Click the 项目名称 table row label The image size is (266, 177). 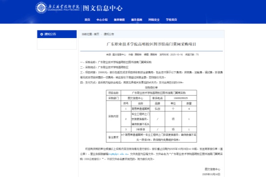(113, 92)
